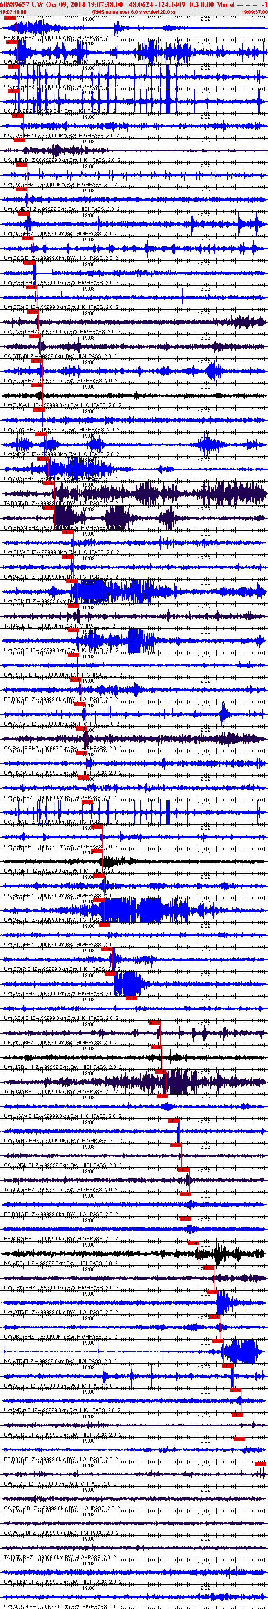Select the UW MJ2 EHZ station label
268x1609 pixels.
pyautogui.click(x=61, y=234)
